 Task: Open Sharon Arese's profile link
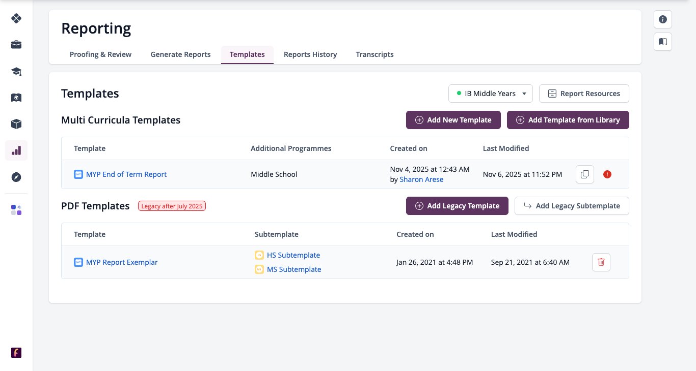click(x=421, y=179)
